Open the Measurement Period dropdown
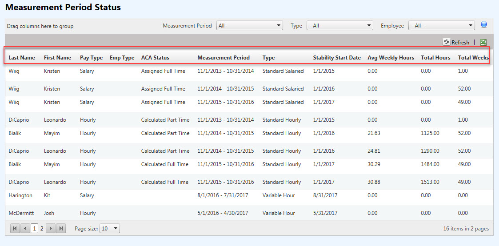The width and height of the screenshot is (499, 246). pyautogui.click(x=250, y=26)
